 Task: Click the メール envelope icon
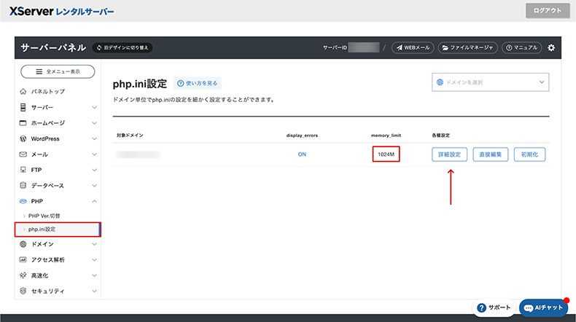point(23,154)
